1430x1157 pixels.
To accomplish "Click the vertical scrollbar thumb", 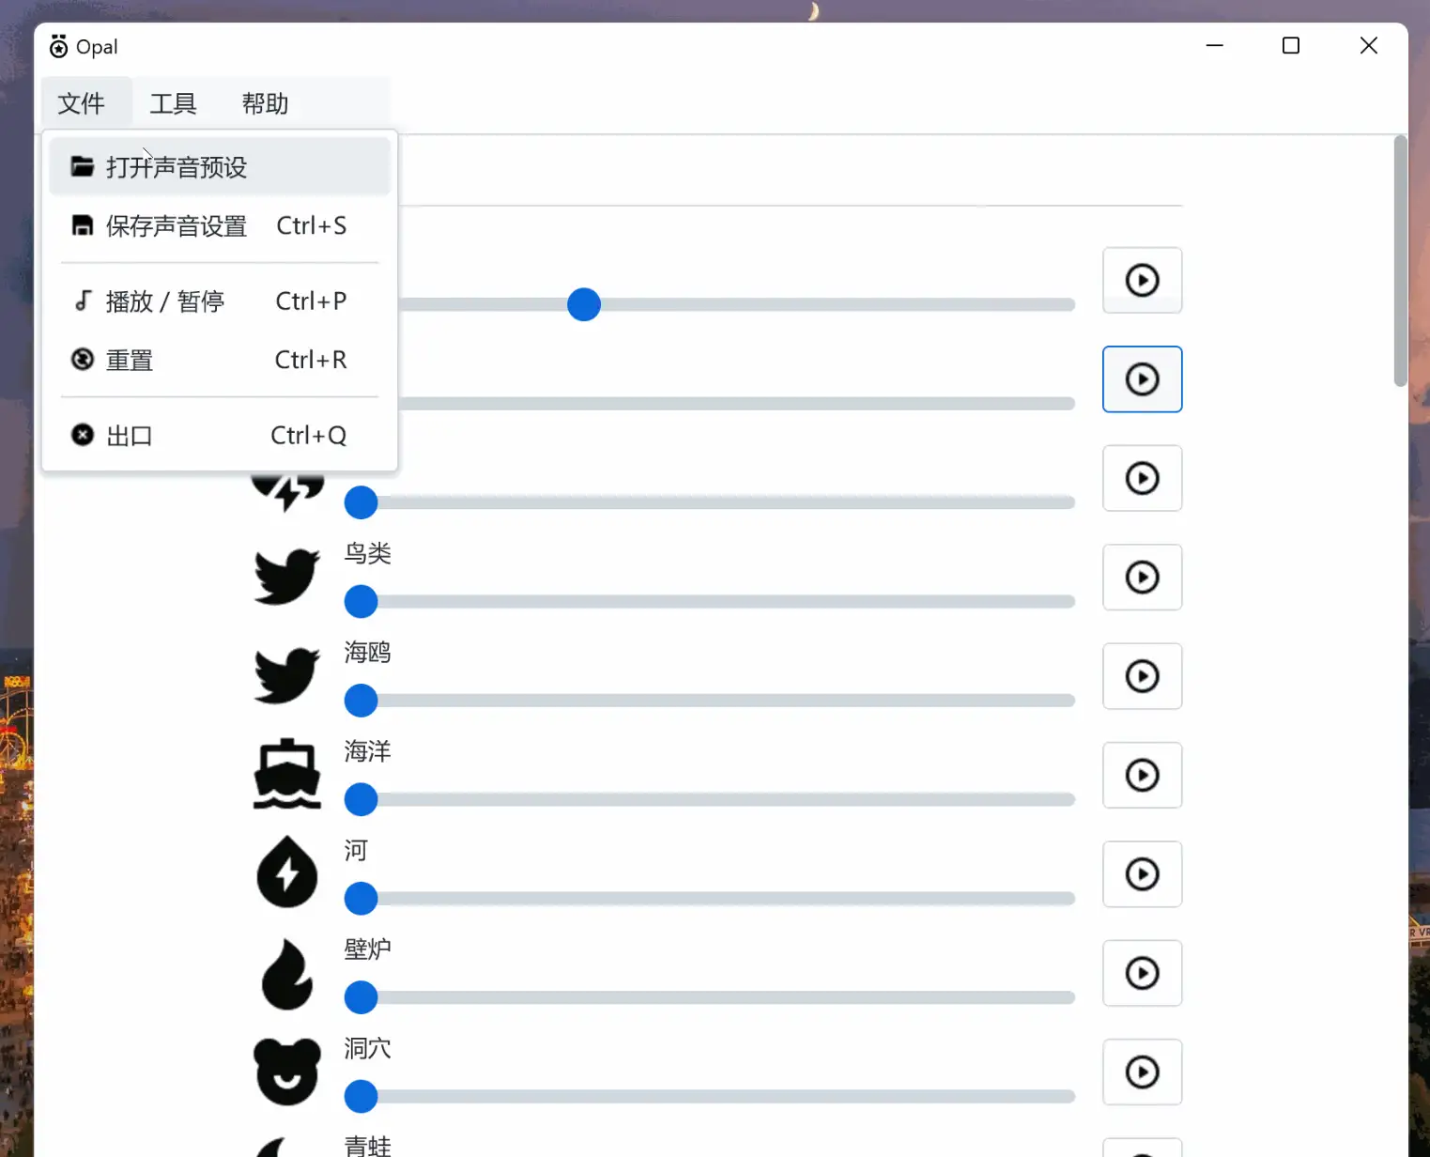I will 1400,260.
